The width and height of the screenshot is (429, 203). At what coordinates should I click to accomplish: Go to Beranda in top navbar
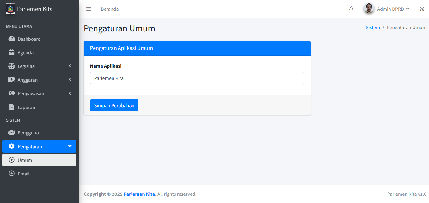(110, 9)
